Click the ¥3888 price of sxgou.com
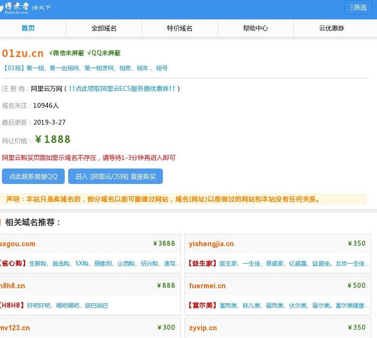The height and width of the screenshot is (338, 377). (164, 243)
